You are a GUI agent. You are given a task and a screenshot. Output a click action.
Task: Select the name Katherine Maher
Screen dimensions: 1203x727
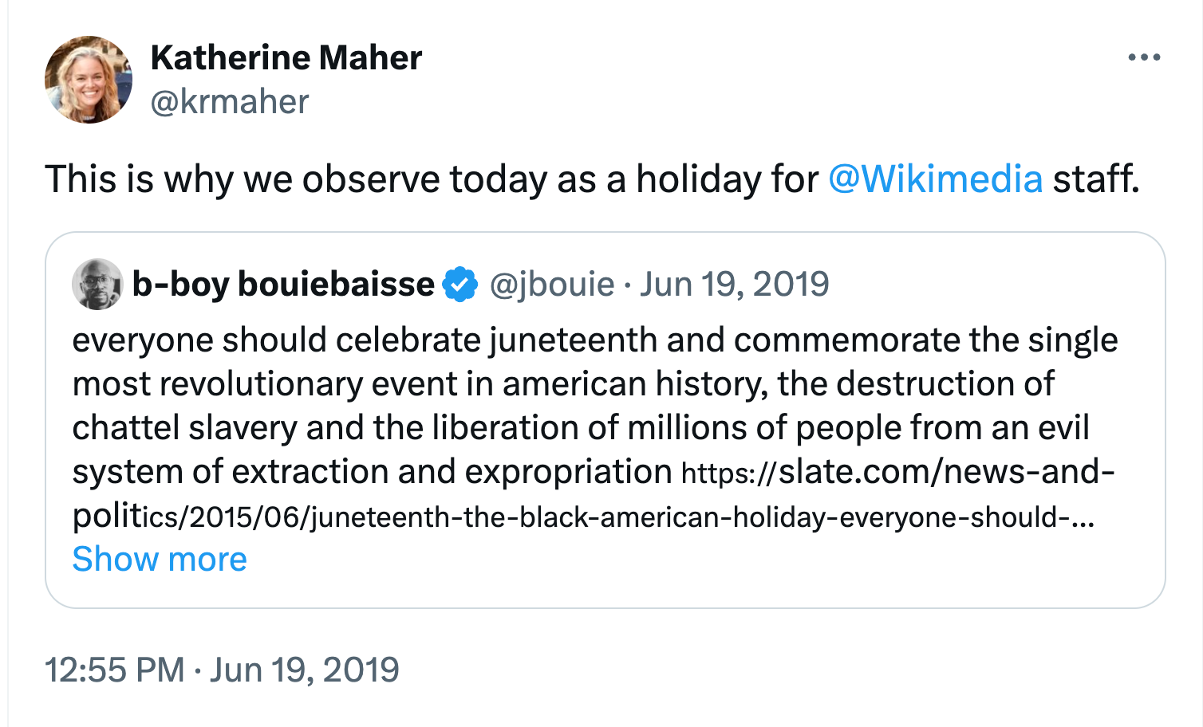point(286,57)
